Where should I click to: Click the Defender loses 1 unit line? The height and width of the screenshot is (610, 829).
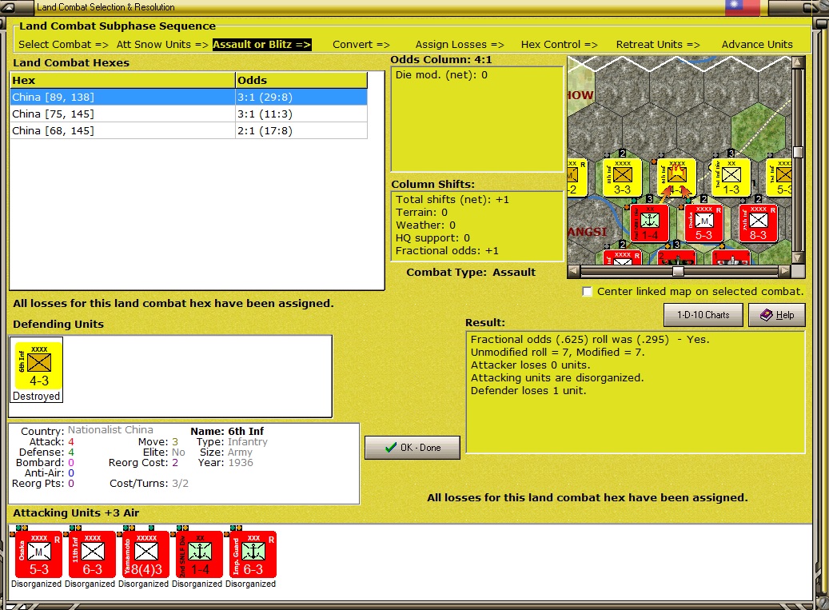528,391
